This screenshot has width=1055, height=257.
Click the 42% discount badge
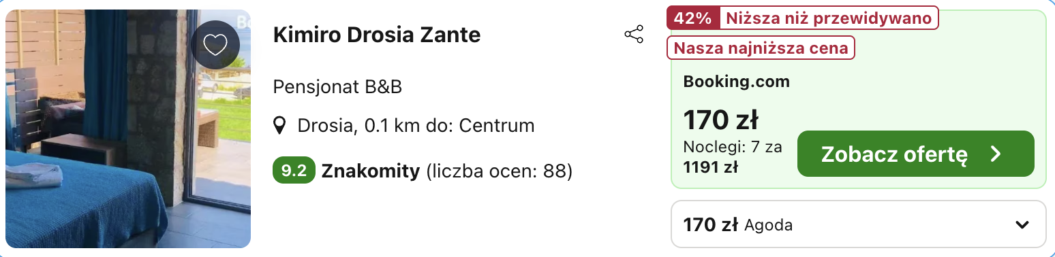(x=693, y=18)
